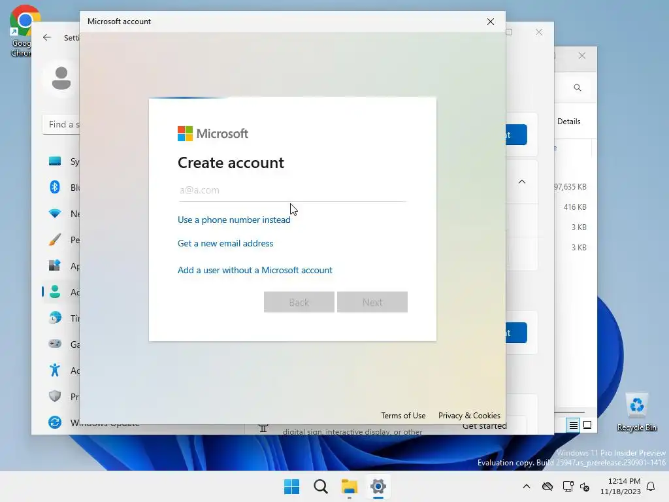Close the Microsoft account dialog
Image resolution: width=669 pixels, height=502 pixels.
point(491,22)
